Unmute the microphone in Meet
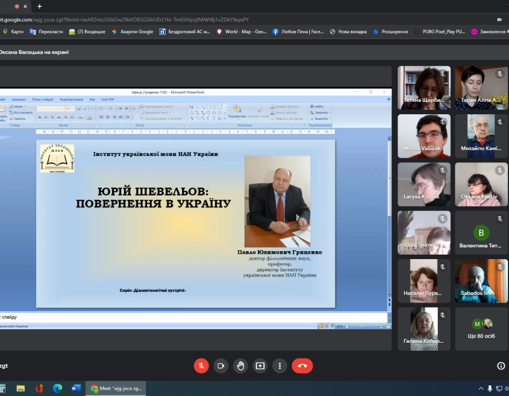This screenshot has height=396, width=509. (x=201, y=366)
